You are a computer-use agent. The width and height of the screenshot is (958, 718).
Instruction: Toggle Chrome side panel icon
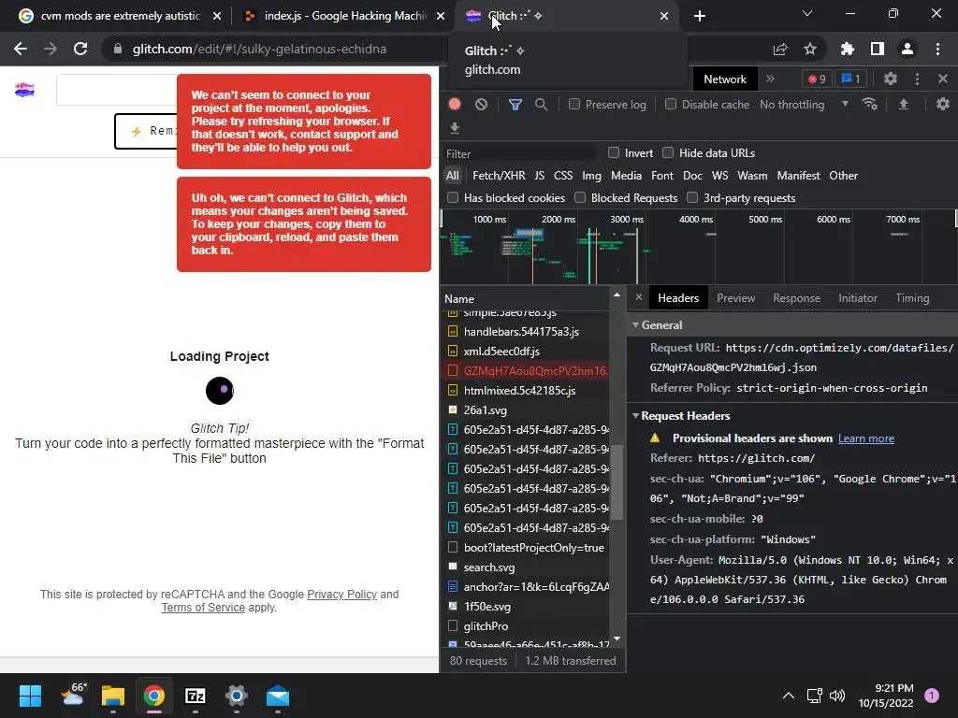point(878,49)
